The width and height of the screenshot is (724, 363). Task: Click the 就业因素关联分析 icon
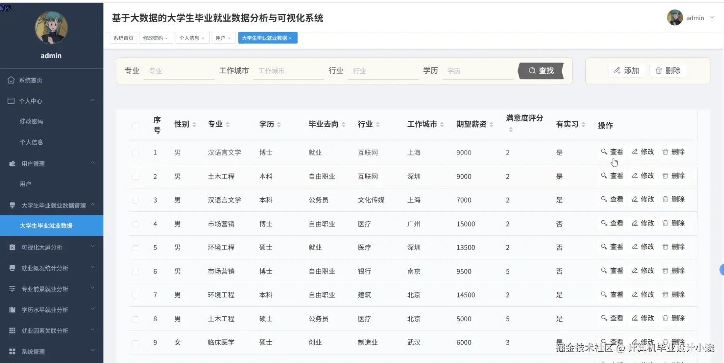[x=12, y=330]
